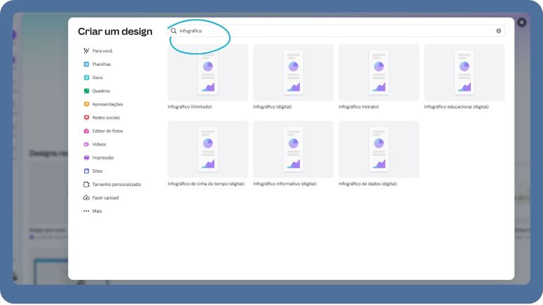Select Infográfico informativo (digital) thumbnail
Viewport: 543px width, 305px height.
click(294, 150)
